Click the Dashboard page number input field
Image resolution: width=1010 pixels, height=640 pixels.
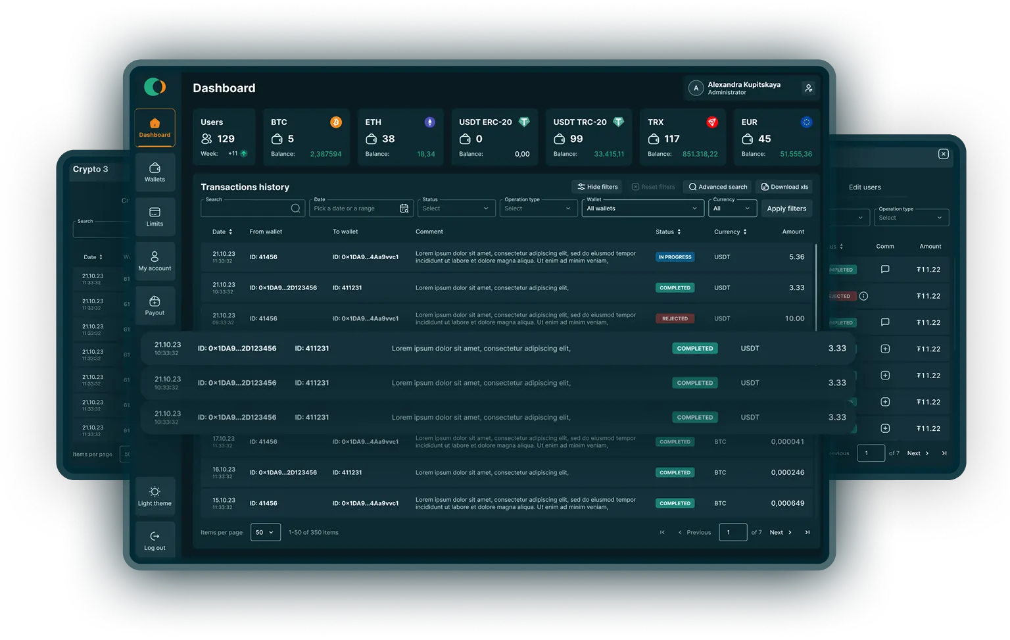pos(733,532)
